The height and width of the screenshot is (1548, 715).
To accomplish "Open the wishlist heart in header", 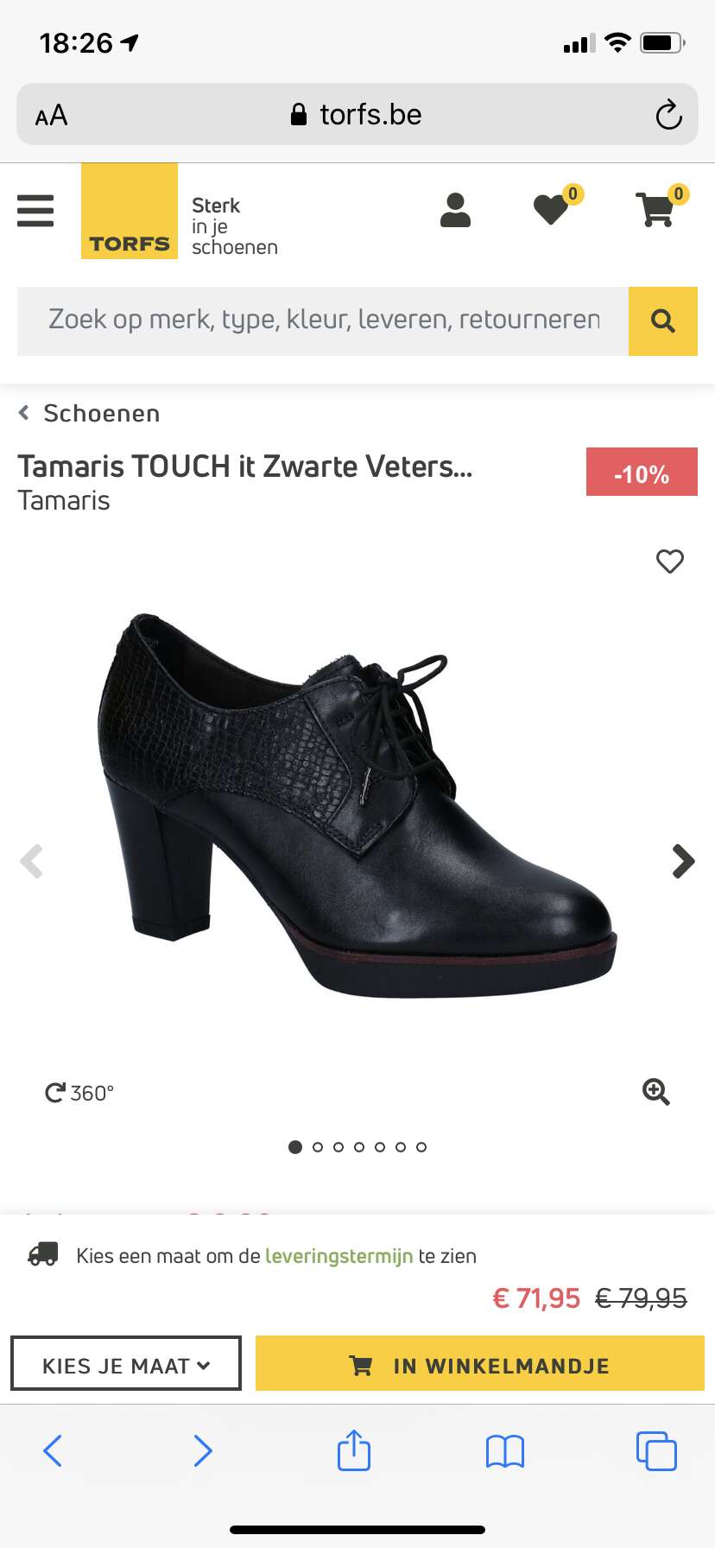I will [x=551, y=210].
